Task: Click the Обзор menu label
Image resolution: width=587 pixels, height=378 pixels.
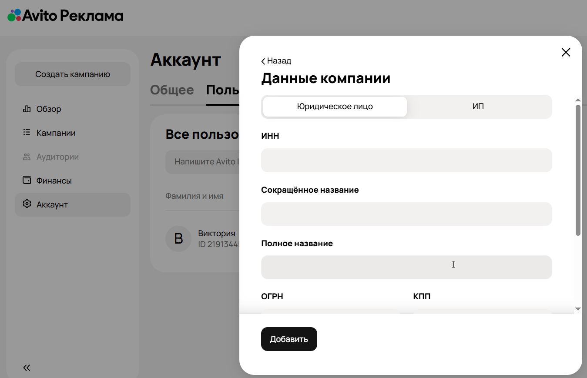Action: 49,109
